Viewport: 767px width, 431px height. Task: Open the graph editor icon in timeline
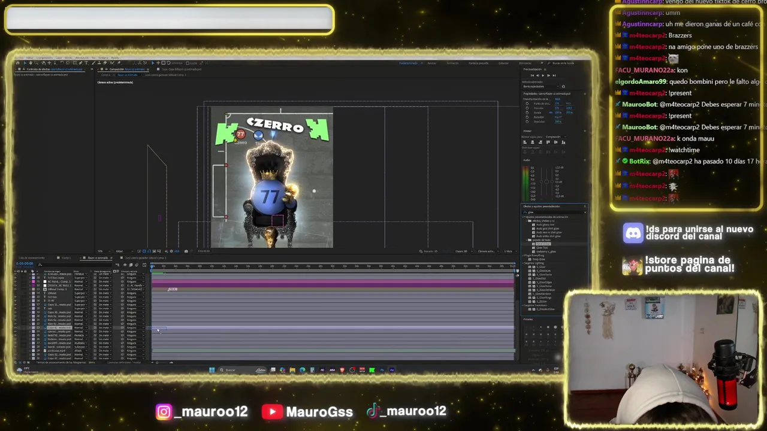coord(144,265)
